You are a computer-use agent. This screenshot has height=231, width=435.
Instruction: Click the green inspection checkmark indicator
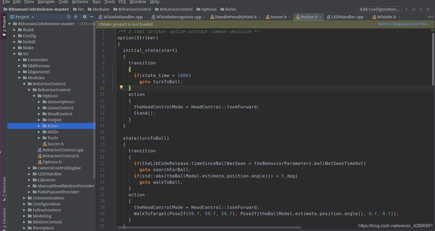pos(432,30)
